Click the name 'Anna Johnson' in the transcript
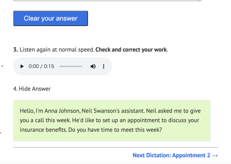Screen dimensions: 231x164 click(62, 111)
